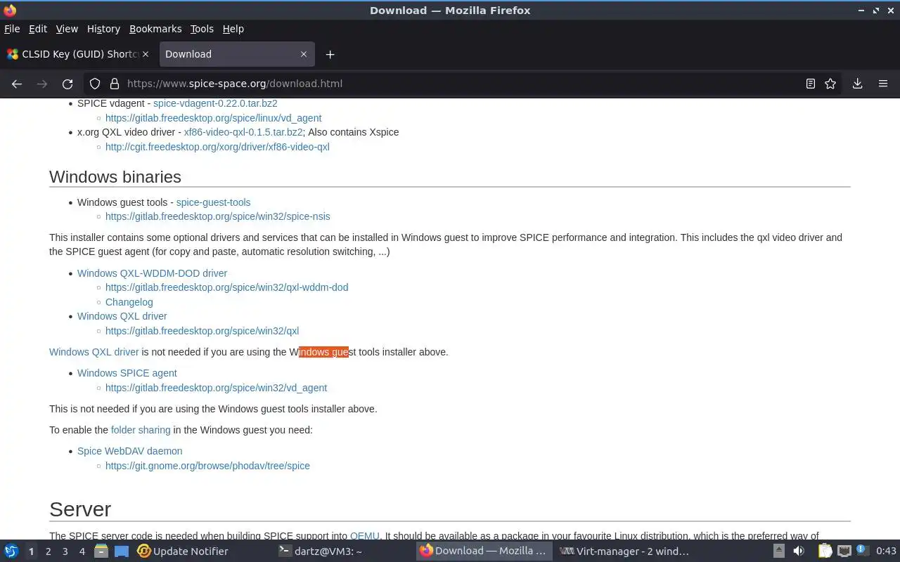Select the Download — Mozilla Firefox taskbar entry
The width and height of the screenshot is (900, 562).
pyautogui.click(x=484, y=551)
